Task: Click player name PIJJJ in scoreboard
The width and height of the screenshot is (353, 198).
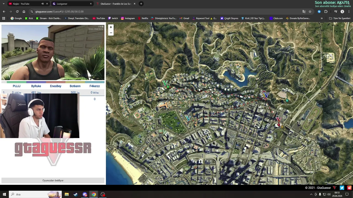Action: click(17, 86)
